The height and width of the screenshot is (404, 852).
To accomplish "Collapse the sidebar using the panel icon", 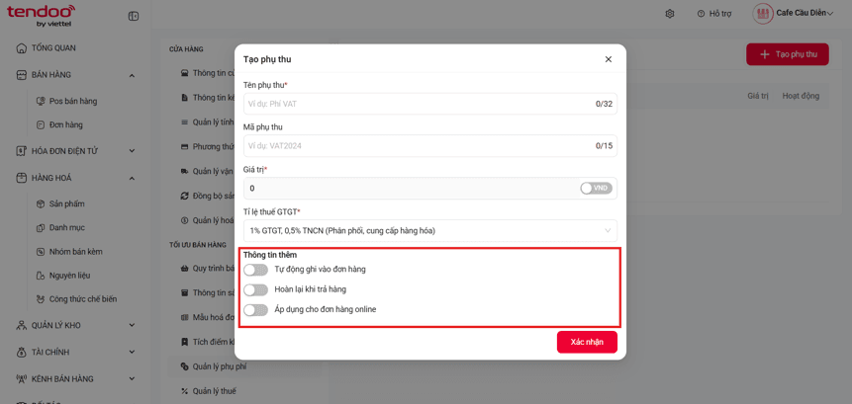I will 134,16.
